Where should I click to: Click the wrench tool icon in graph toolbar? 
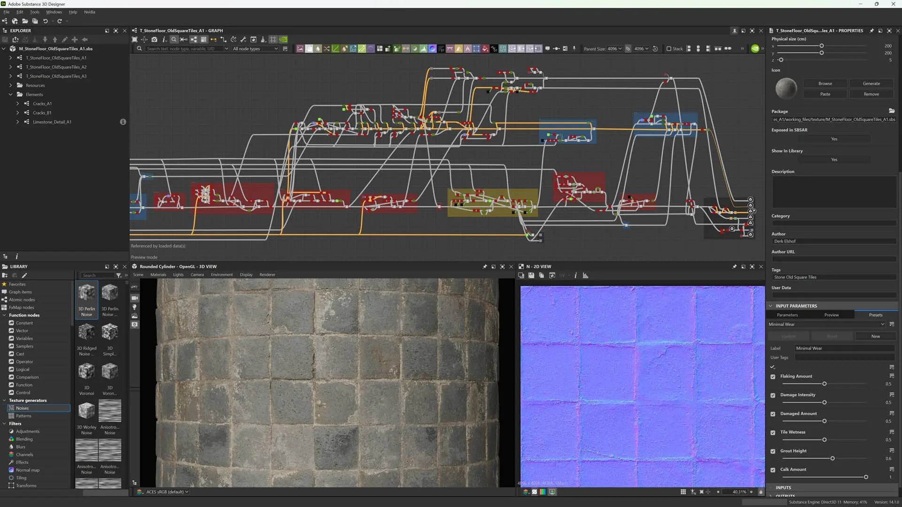(x=243, y=39)
